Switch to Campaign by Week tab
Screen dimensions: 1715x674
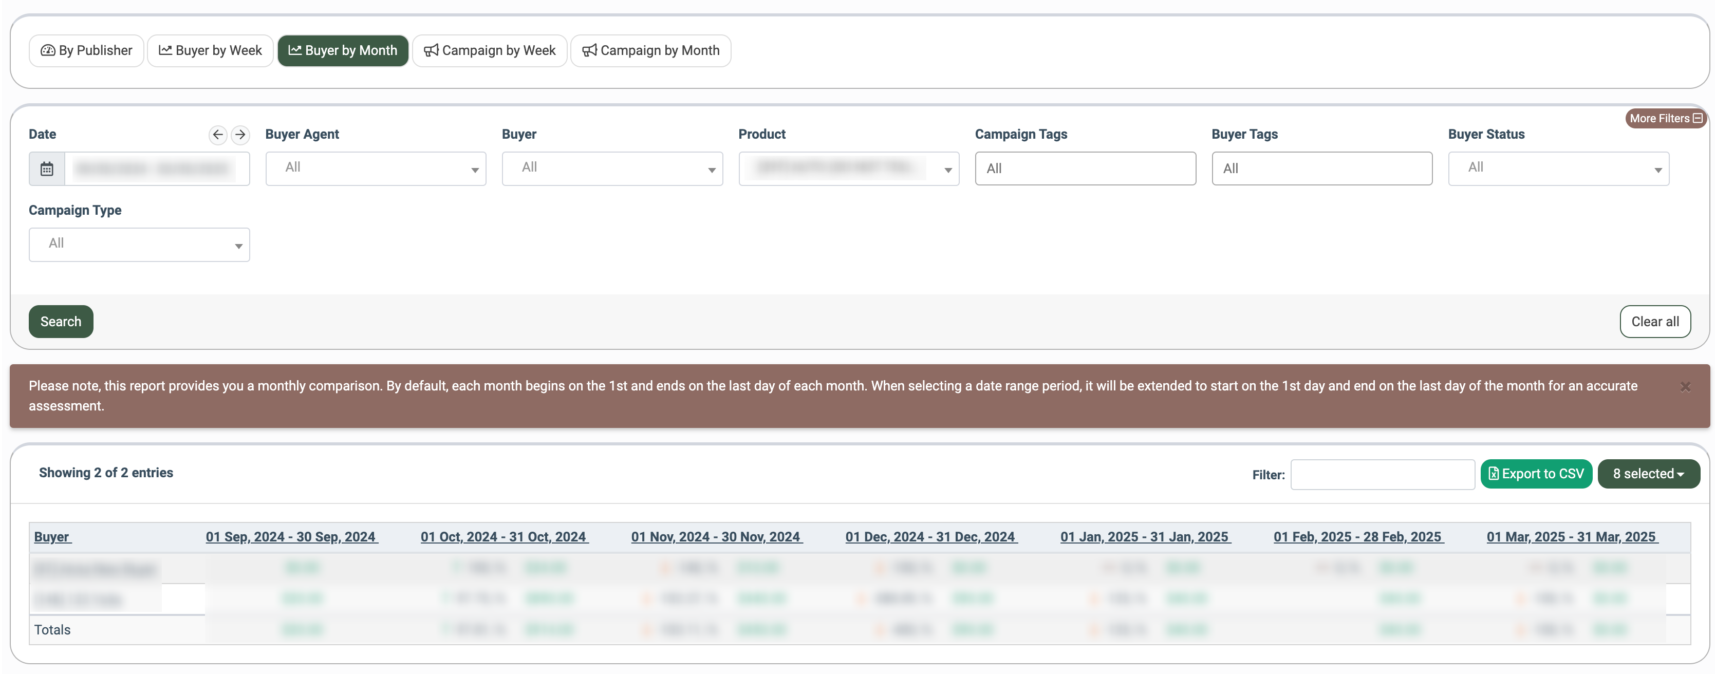coord(489,51)
